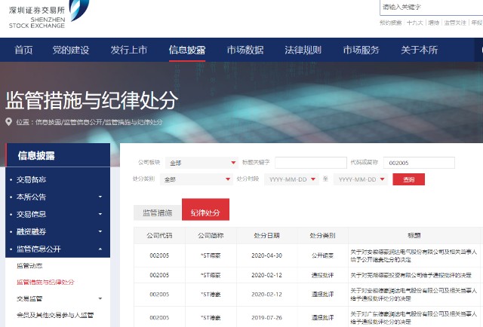Open 市场服务 navigation menu
483x327 pixels.
[x=361, y=50]
